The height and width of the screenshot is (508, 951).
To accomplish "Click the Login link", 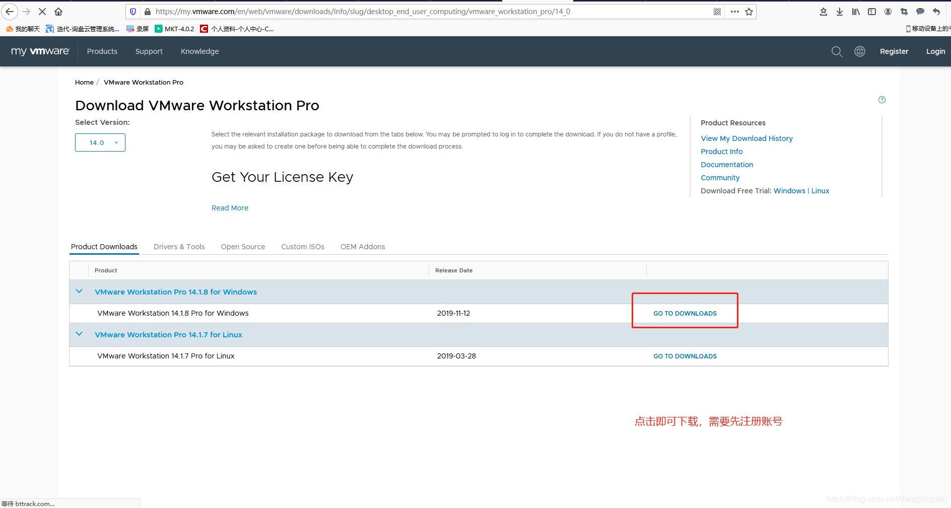I will coord(935,51).
